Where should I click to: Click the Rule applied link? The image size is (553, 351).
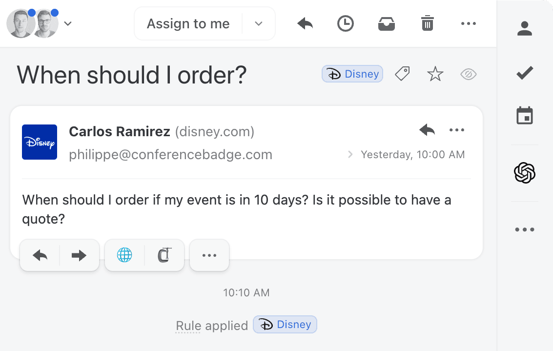point(212,326)
